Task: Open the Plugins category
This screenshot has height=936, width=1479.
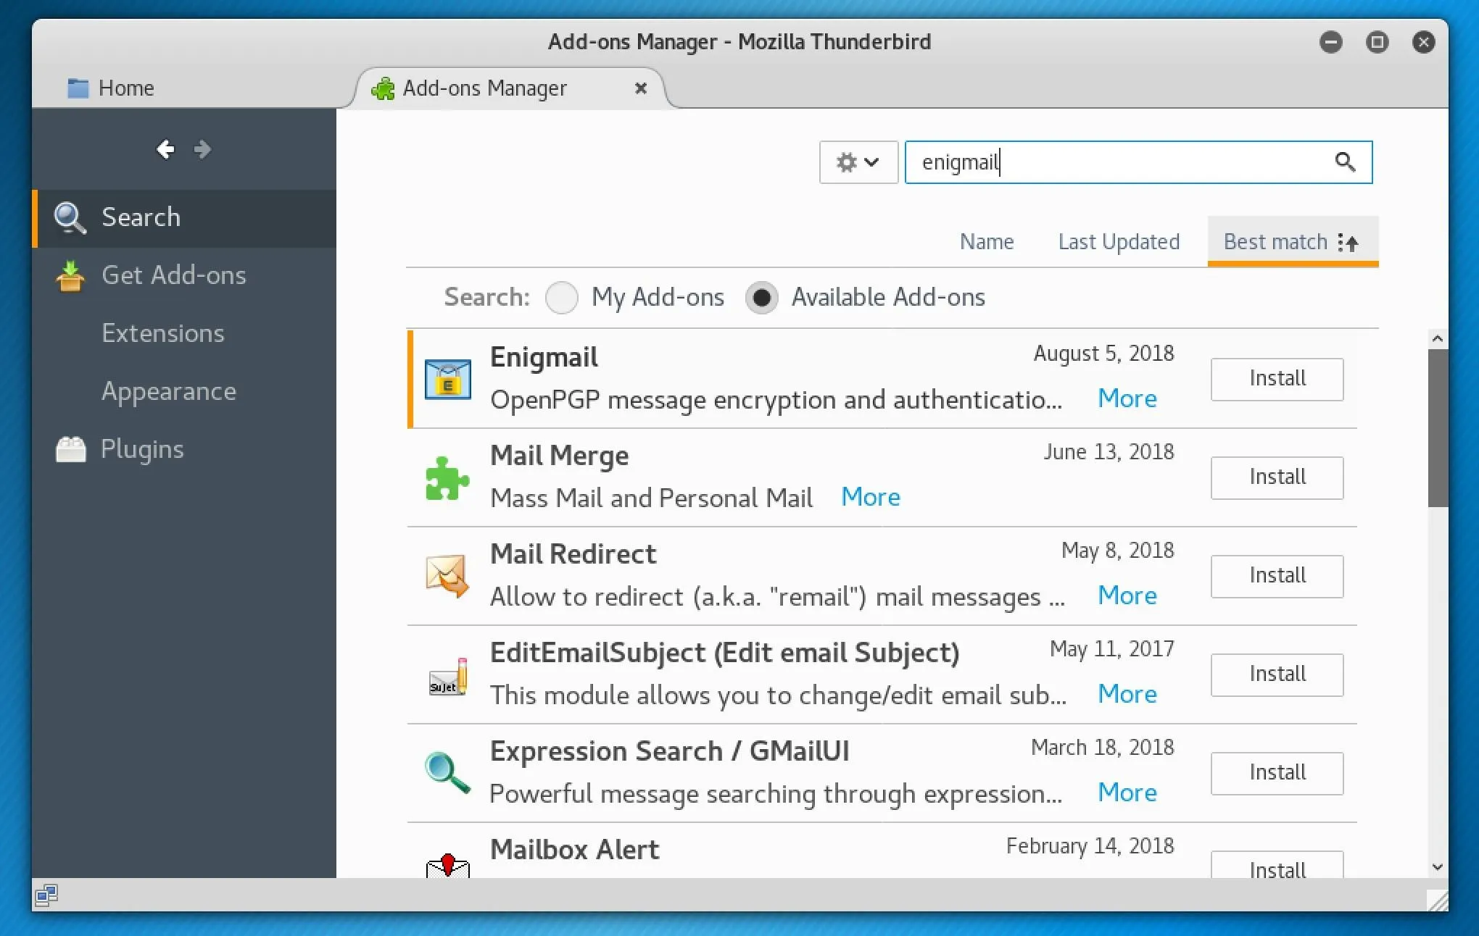Action: pos(185,449)
